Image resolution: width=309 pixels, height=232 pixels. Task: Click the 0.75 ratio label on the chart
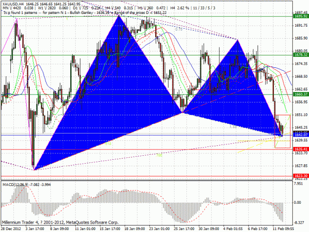coord(179,29)
